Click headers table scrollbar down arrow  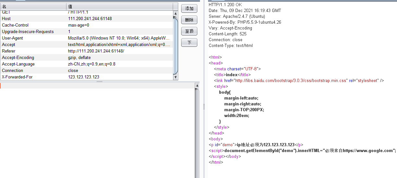tap(176, 77)
